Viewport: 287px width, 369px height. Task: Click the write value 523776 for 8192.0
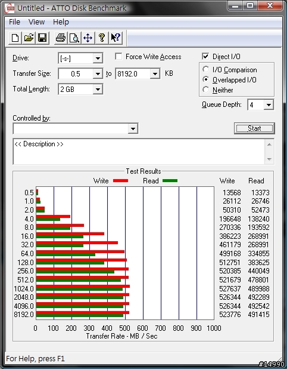230,315
